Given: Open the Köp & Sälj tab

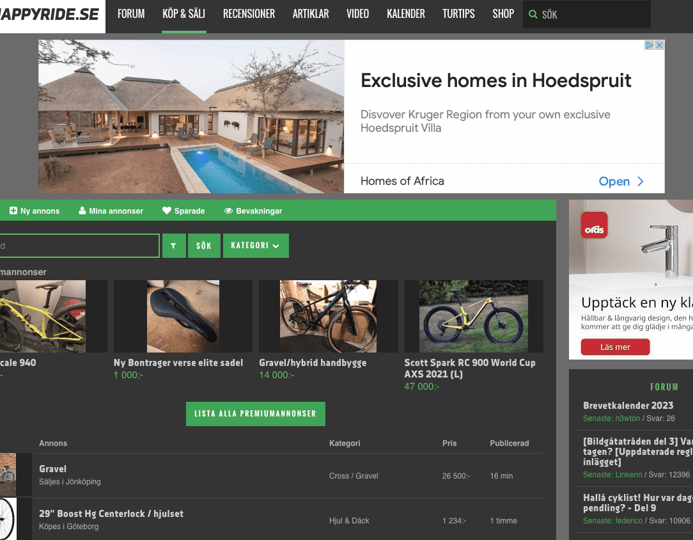Looking at the screenshot, I should 183,14.
